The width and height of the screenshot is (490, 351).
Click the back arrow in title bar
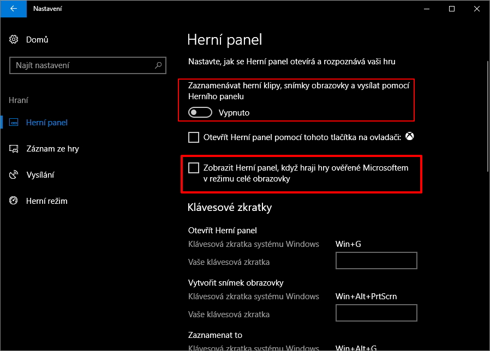click(x=13, y=9)
